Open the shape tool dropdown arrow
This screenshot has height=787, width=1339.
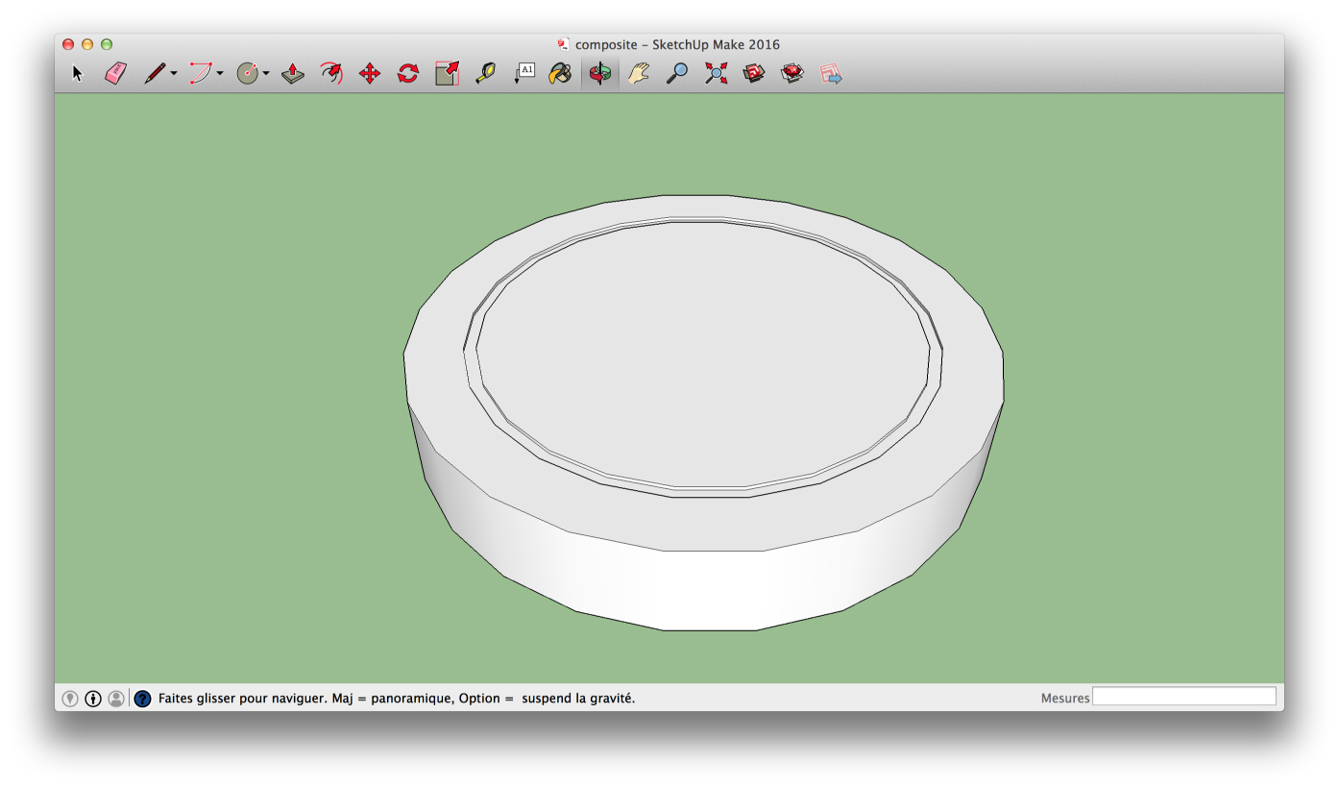coord(266,73)
